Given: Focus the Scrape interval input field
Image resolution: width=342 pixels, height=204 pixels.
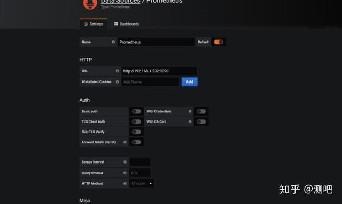Looking at the screenshot, I should point(140,162).
